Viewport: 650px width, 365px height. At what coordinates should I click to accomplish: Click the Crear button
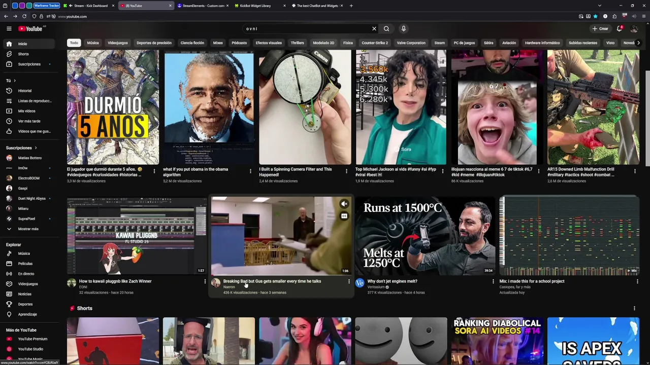point(600,29)
